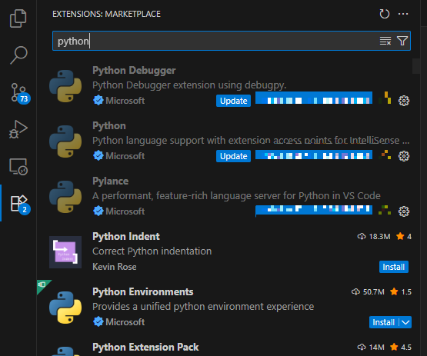
Task: Open the Python Debugger extension details
Action: [x=134, y=71]
